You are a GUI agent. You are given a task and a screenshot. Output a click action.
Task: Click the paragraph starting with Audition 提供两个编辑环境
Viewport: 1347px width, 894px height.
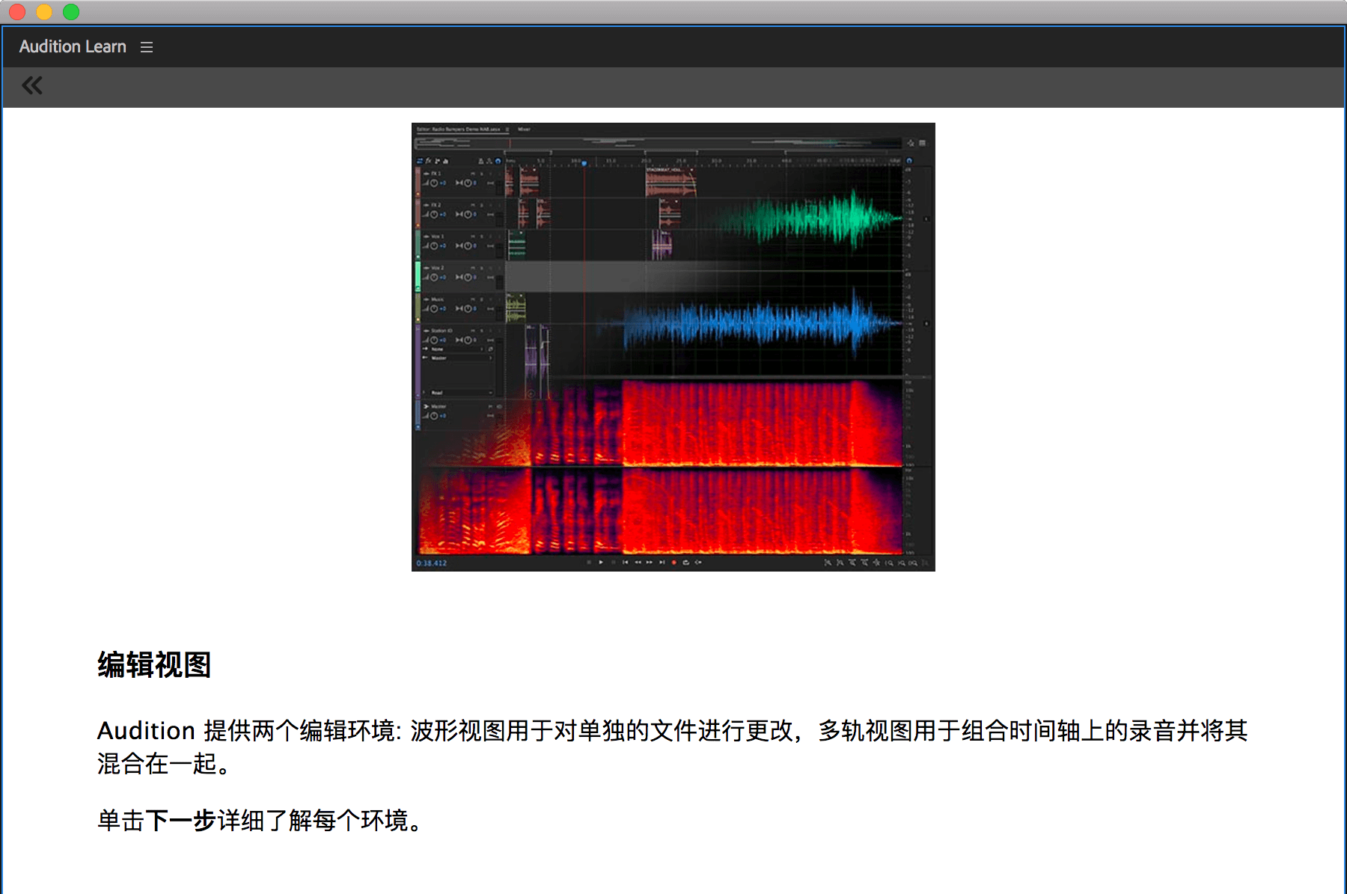(672, 747)
